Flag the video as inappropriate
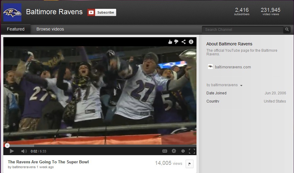The image size is (294, 173). tap(189, 164)
